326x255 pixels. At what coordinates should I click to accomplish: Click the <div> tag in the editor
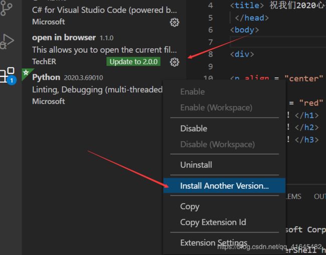pos(242,54)
